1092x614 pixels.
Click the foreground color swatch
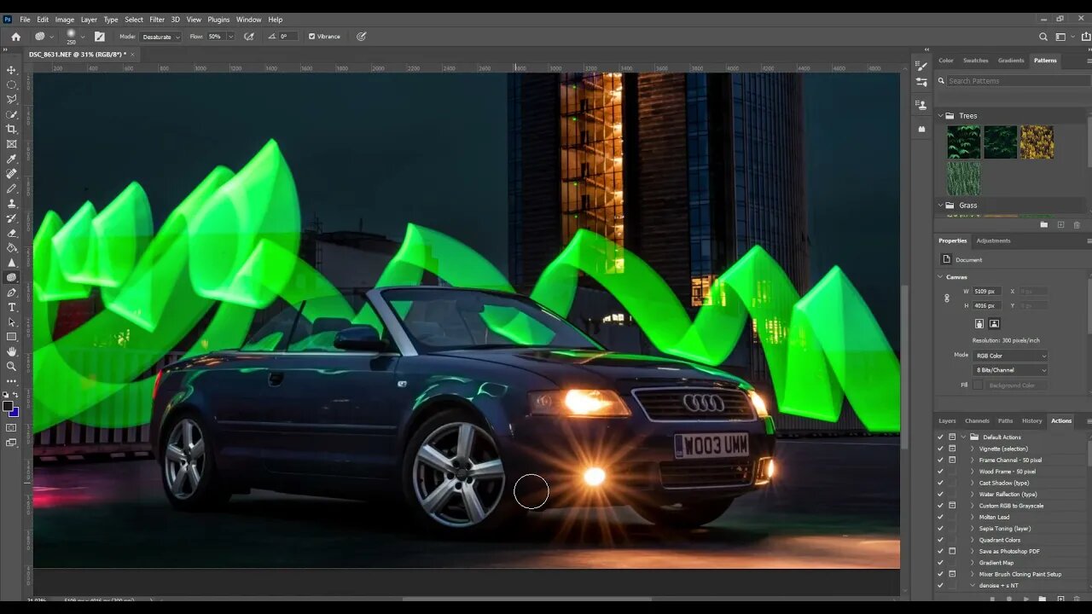click(8, 406)
